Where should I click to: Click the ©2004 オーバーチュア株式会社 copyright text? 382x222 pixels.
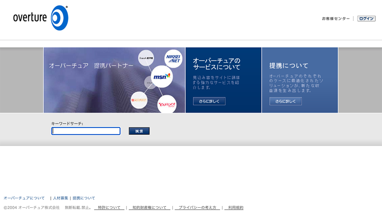(x=32, y=208)
